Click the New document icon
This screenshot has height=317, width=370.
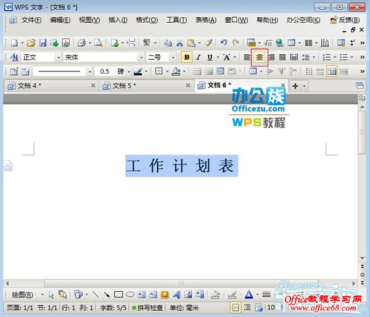14,43
